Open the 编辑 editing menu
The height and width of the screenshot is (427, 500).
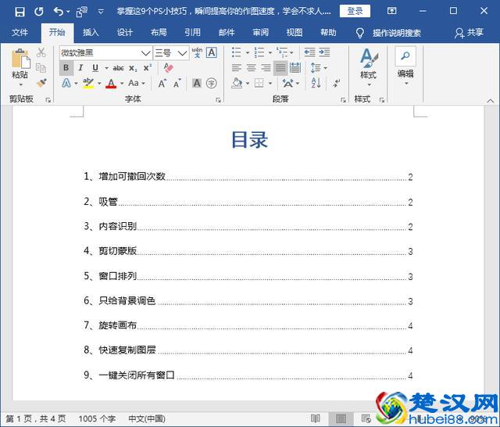405,66
